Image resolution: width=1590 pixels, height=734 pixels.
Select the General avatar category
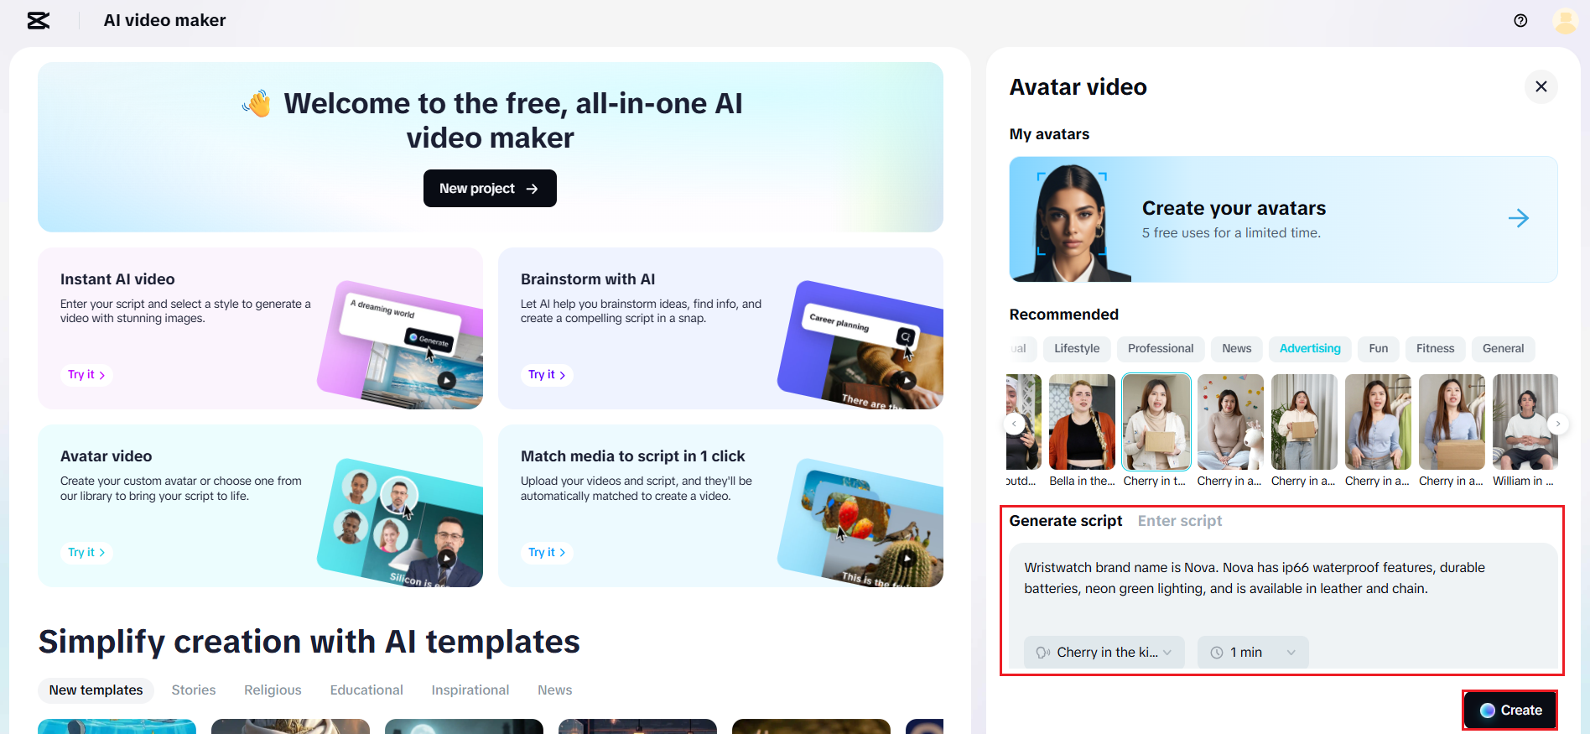point(1503,349)
